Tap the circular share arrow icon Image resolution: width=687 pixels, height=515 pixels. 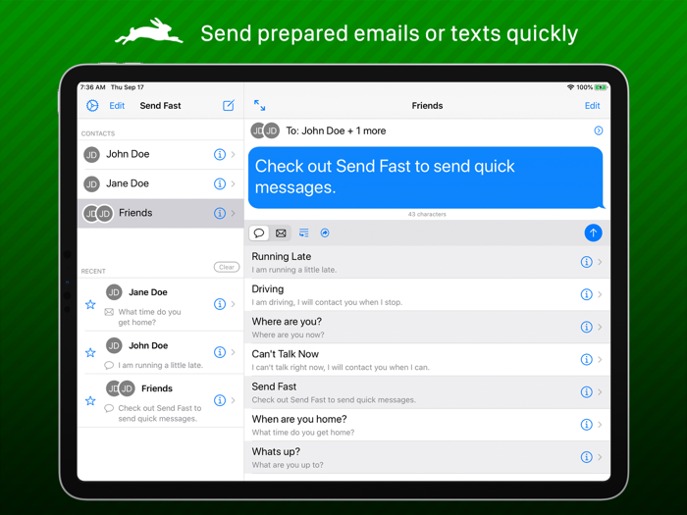[325, 233]
